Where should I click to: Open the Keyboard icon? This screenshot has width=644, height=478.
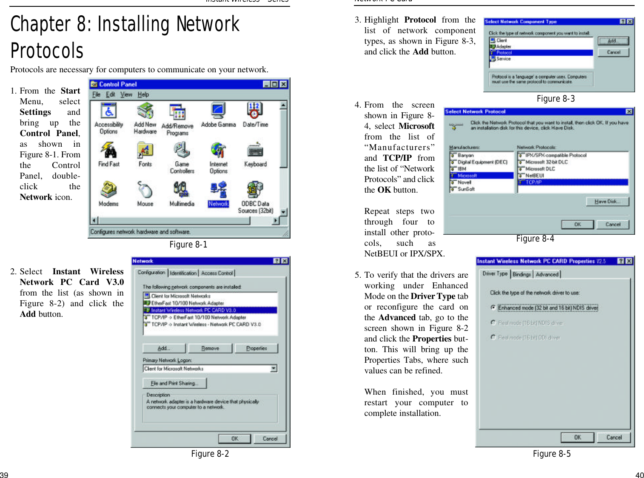pyautogui.click(x=255, y=155)
